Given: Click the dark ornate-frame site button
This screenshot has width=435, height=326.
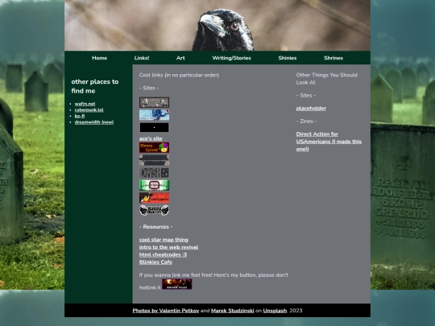Looking at the screenshot, I should (154, 160).
